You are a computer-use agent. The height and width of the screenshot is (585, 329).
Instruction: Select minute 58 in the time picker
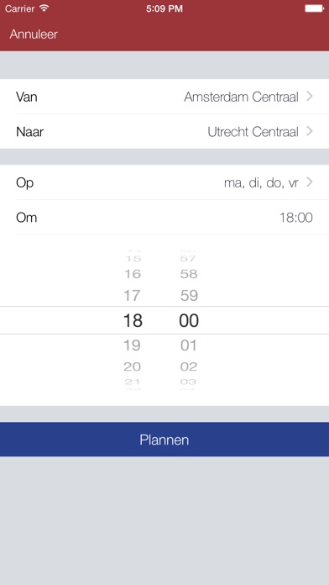click(x=189, y=274)
